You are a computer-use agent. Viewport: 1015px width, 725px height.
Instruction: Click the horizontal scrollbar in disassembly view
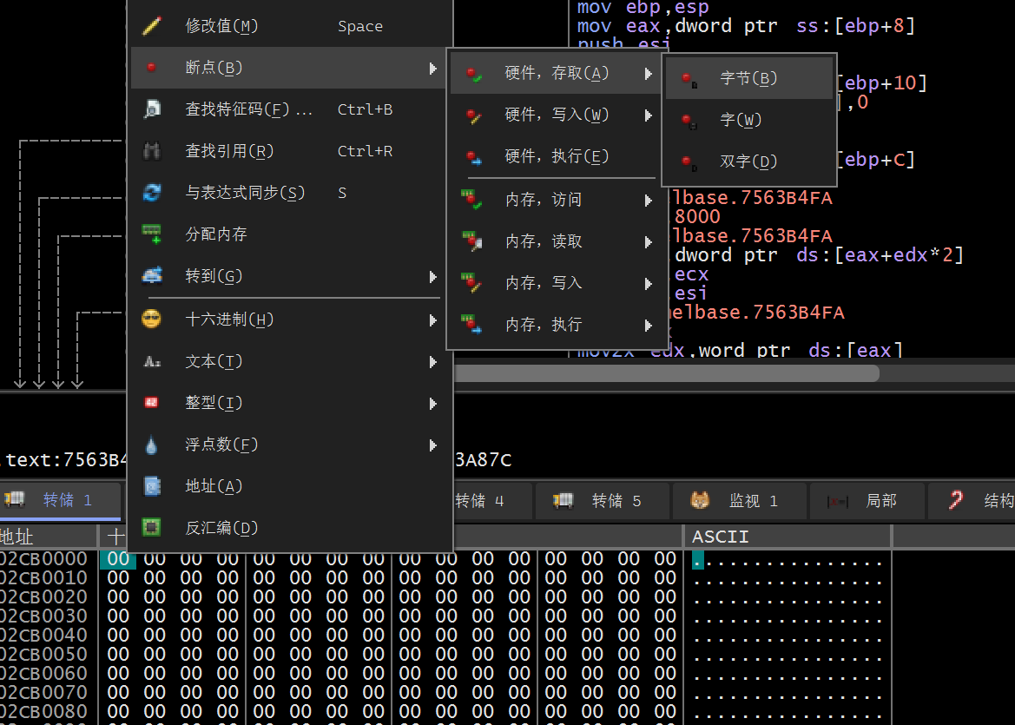(667, 373)
